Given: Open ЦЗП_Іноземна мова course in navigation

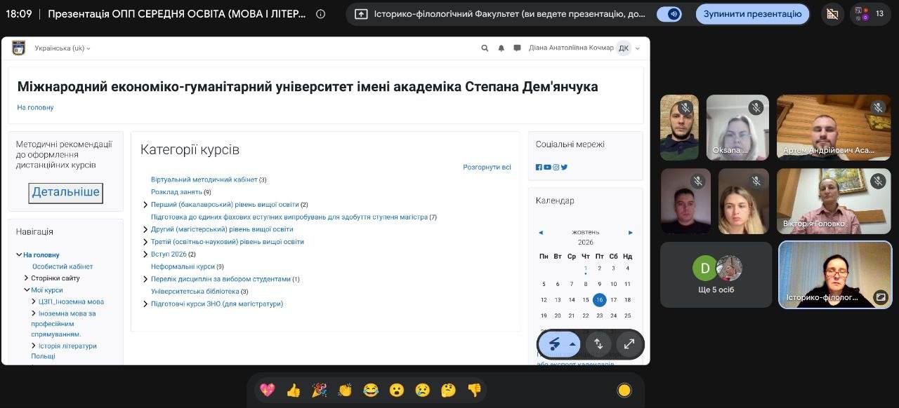Looking at the screenshot, I should click(71, 301).
